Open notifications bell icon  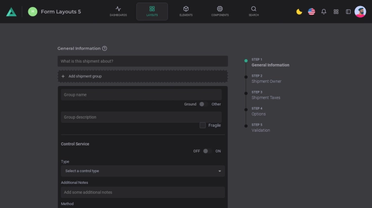click(324, 12)
